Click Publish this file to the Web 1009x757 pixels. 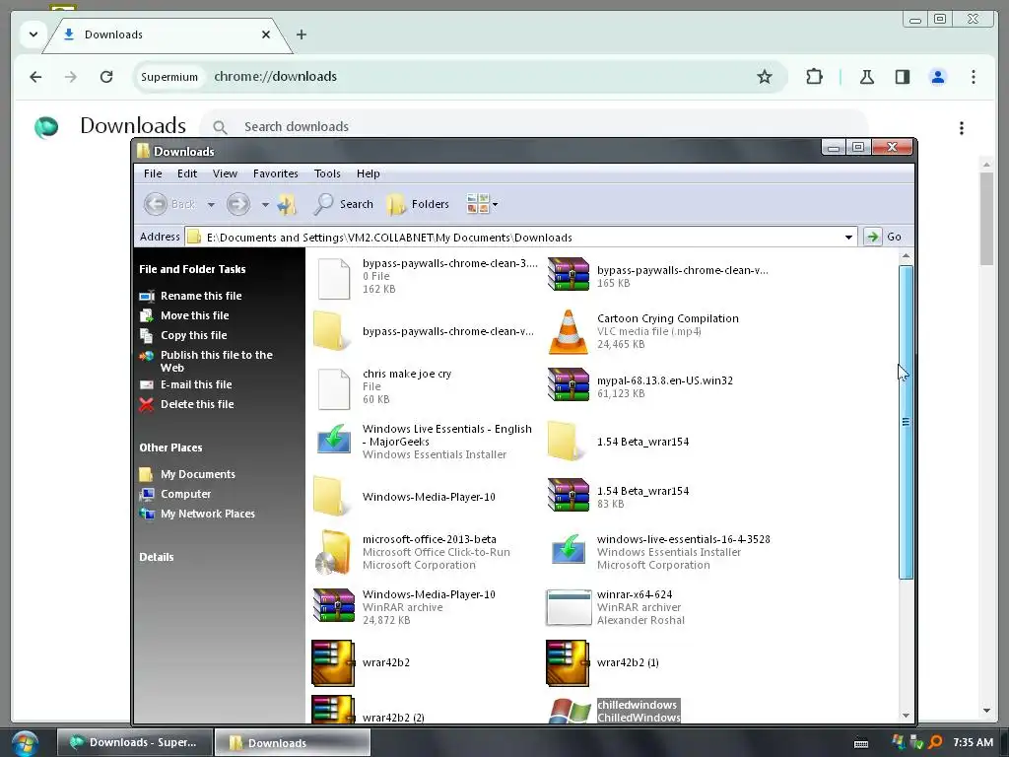tap(216, 361)
